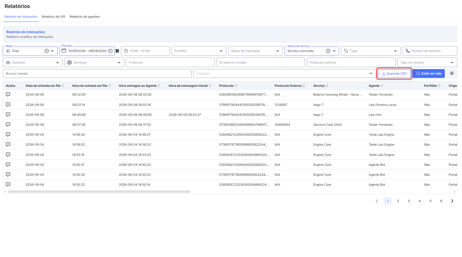Switch to Relatório de IVR tab
The width and height of the screenshot is (462, 257).
click(x=53, y=17)
